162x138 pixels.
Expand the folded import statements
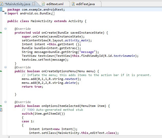pos(5,13)
